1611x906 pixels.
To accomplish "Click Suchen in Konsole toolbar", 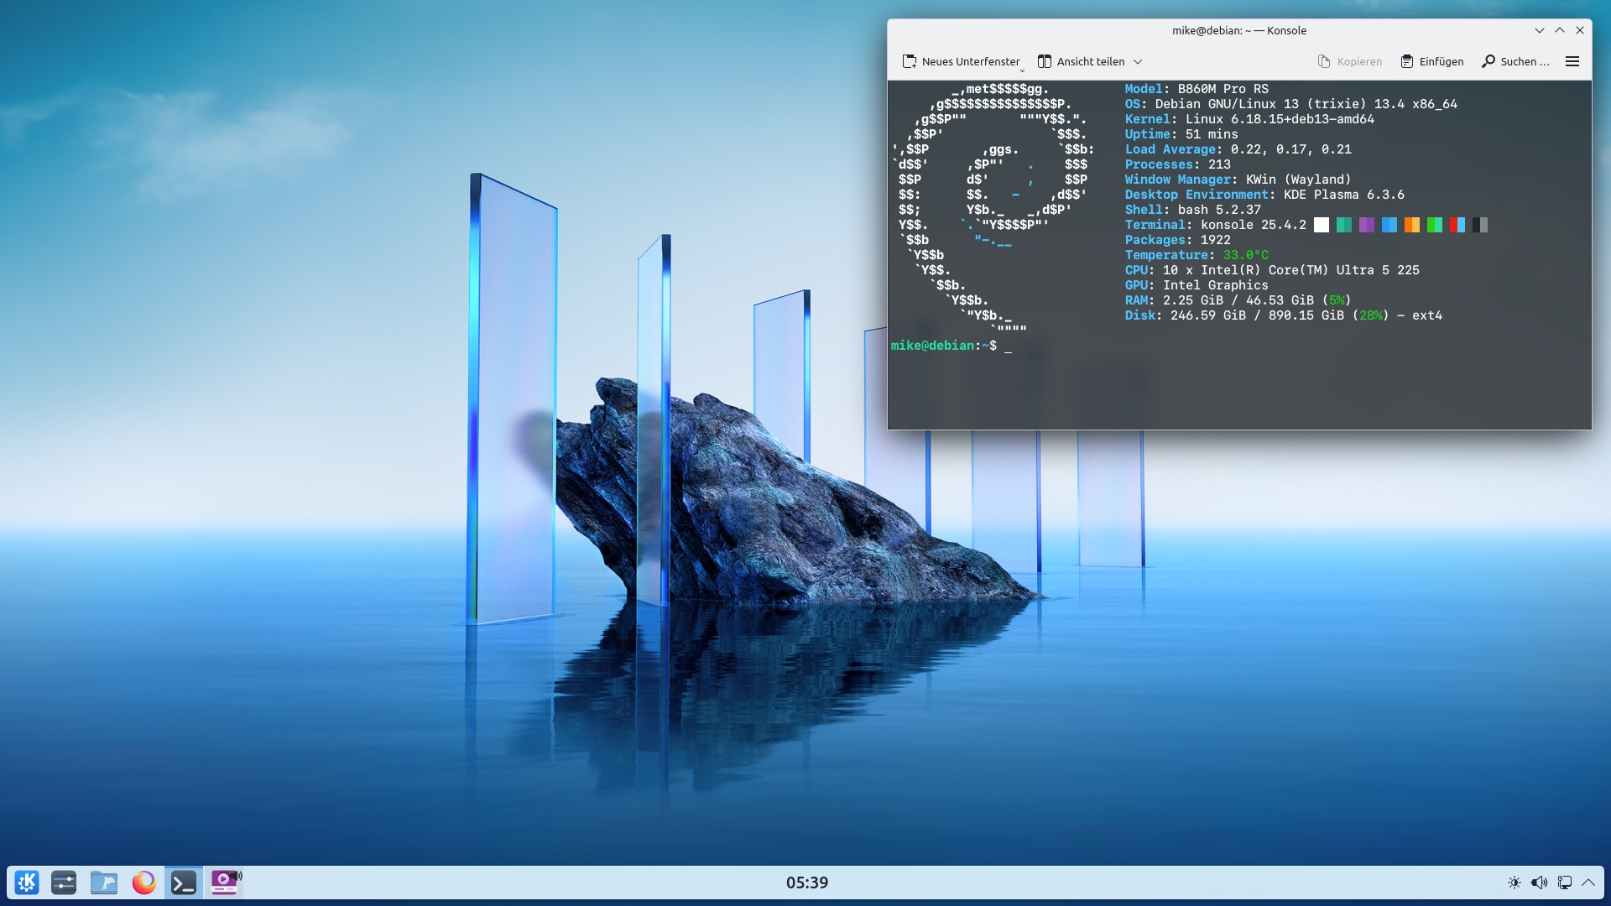I will [x=1515, y=61].
